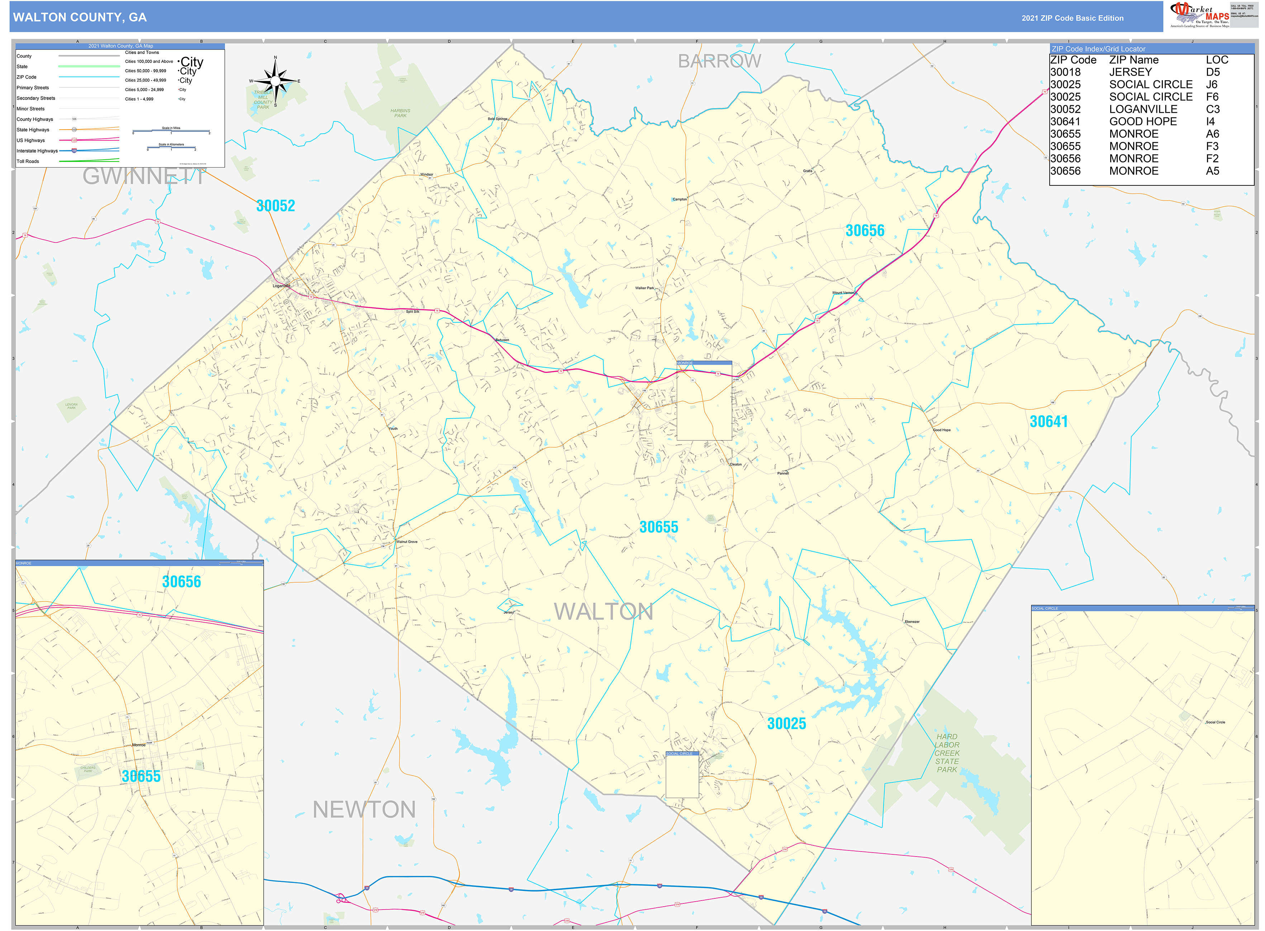Click the "ZIP Name" column header
The height and width of the screenshot is (931, 1265).
[1133, 60]
